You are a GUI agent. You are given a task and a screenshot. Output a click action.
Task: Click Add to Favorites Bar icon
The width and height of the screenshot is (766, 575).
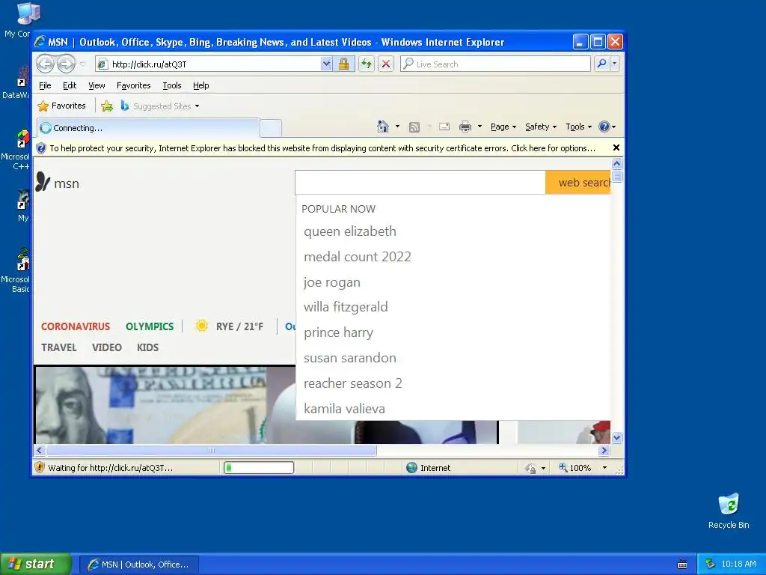click(x=107, y=106)
